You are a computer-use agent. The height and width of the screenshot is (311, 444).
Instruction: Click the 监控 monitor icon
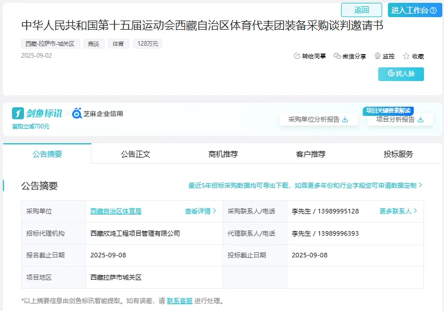coord(378,56)
